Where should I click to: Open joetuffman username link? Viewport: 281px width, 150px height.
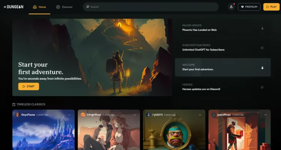coord(224,115)
